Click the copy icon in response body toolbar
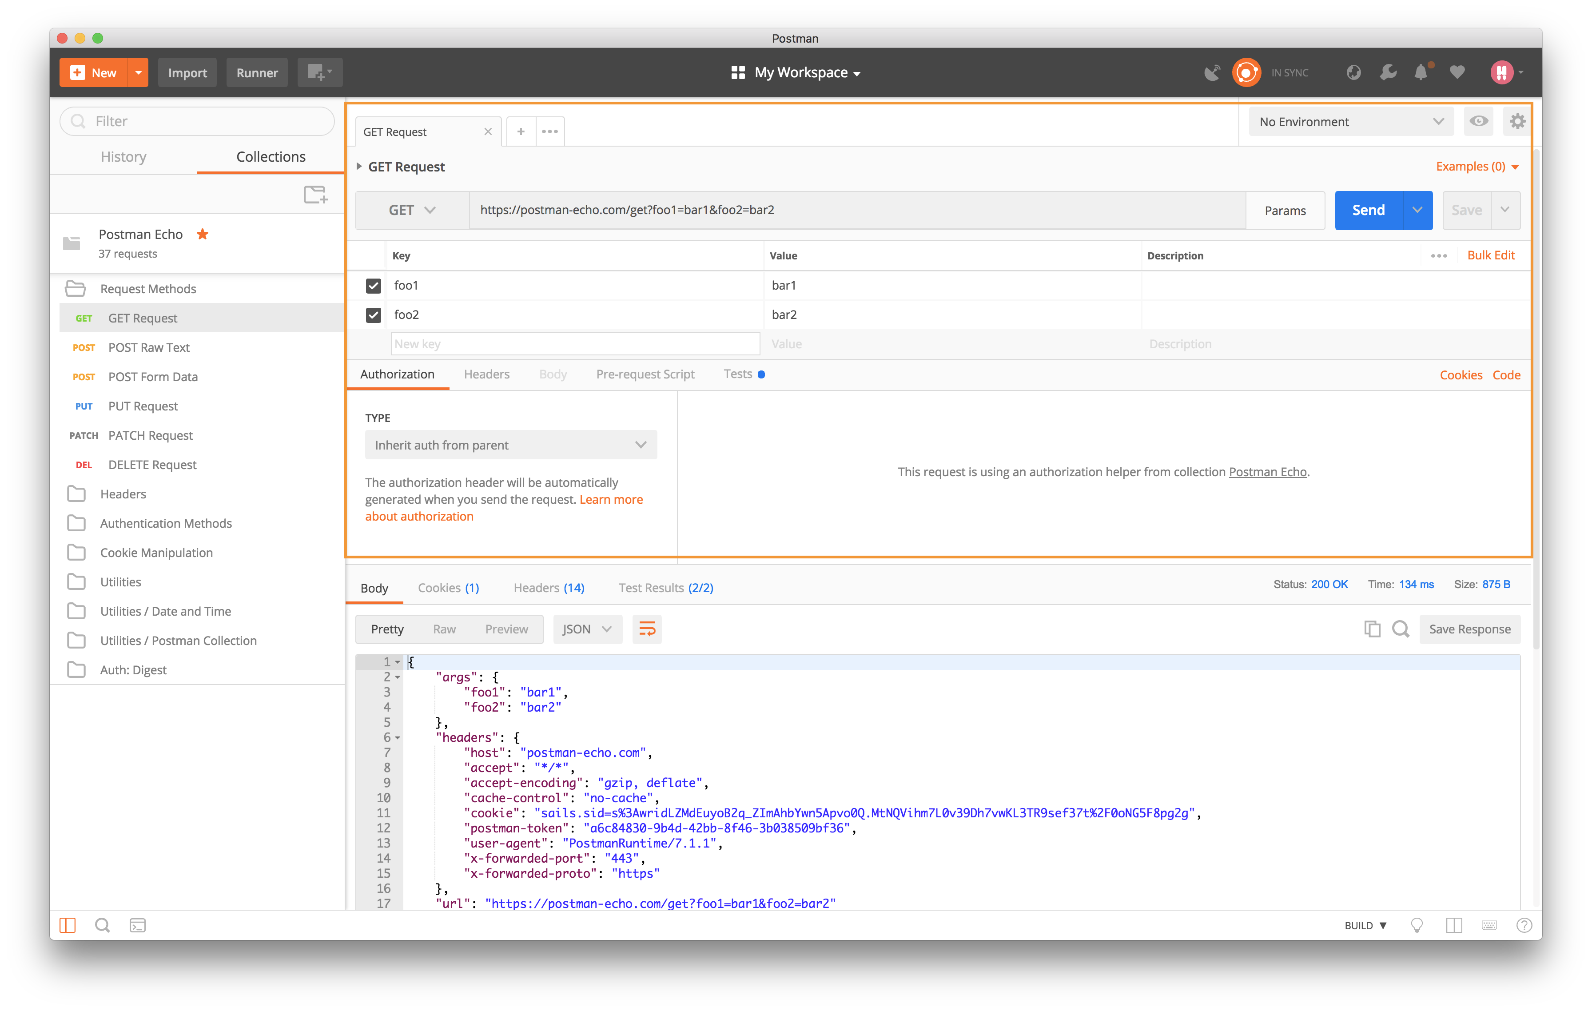The width and height of the screenshot is (1592, 1011). tap(1370, 629)
